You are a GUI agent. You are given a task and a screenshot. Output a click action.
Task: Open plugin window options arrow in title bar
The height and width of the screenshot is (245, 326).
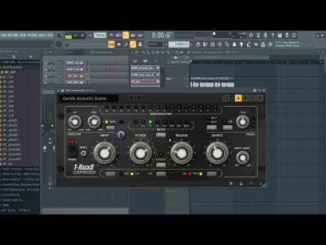[x=58, y=91]
